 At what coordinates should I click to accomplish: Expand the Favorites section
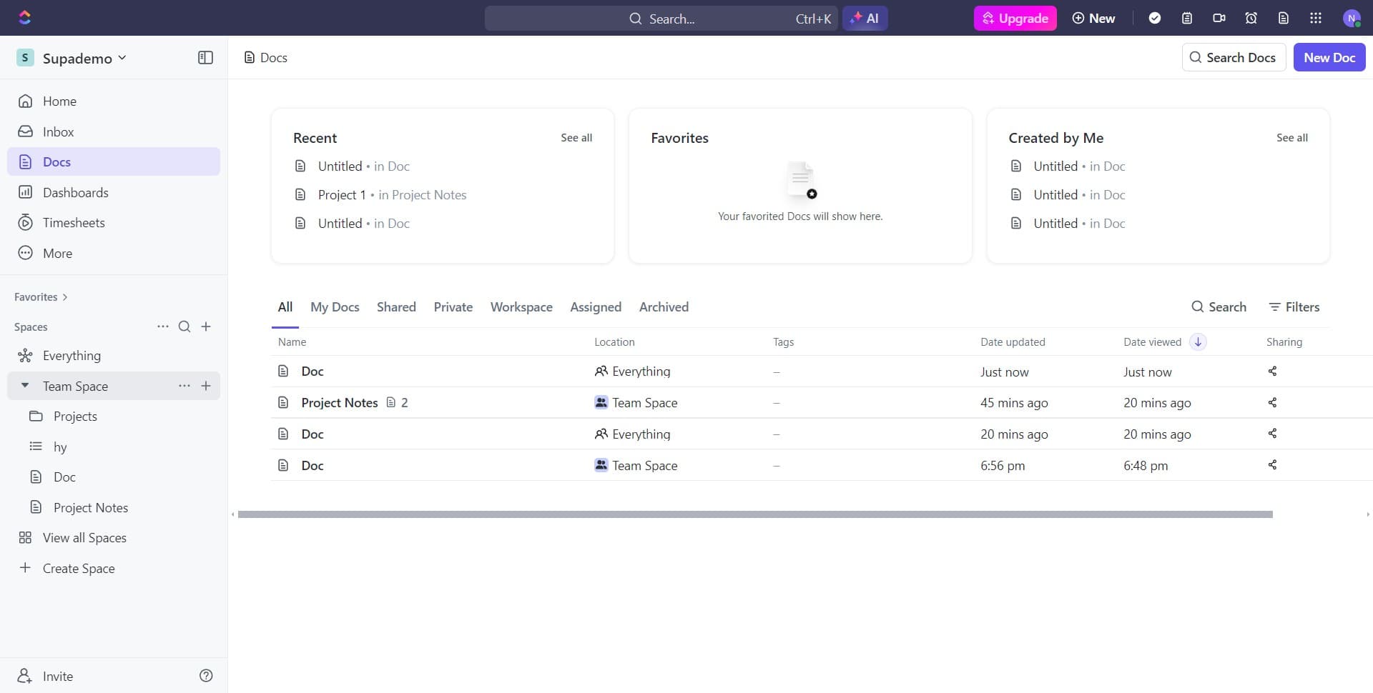pos(64,296)
